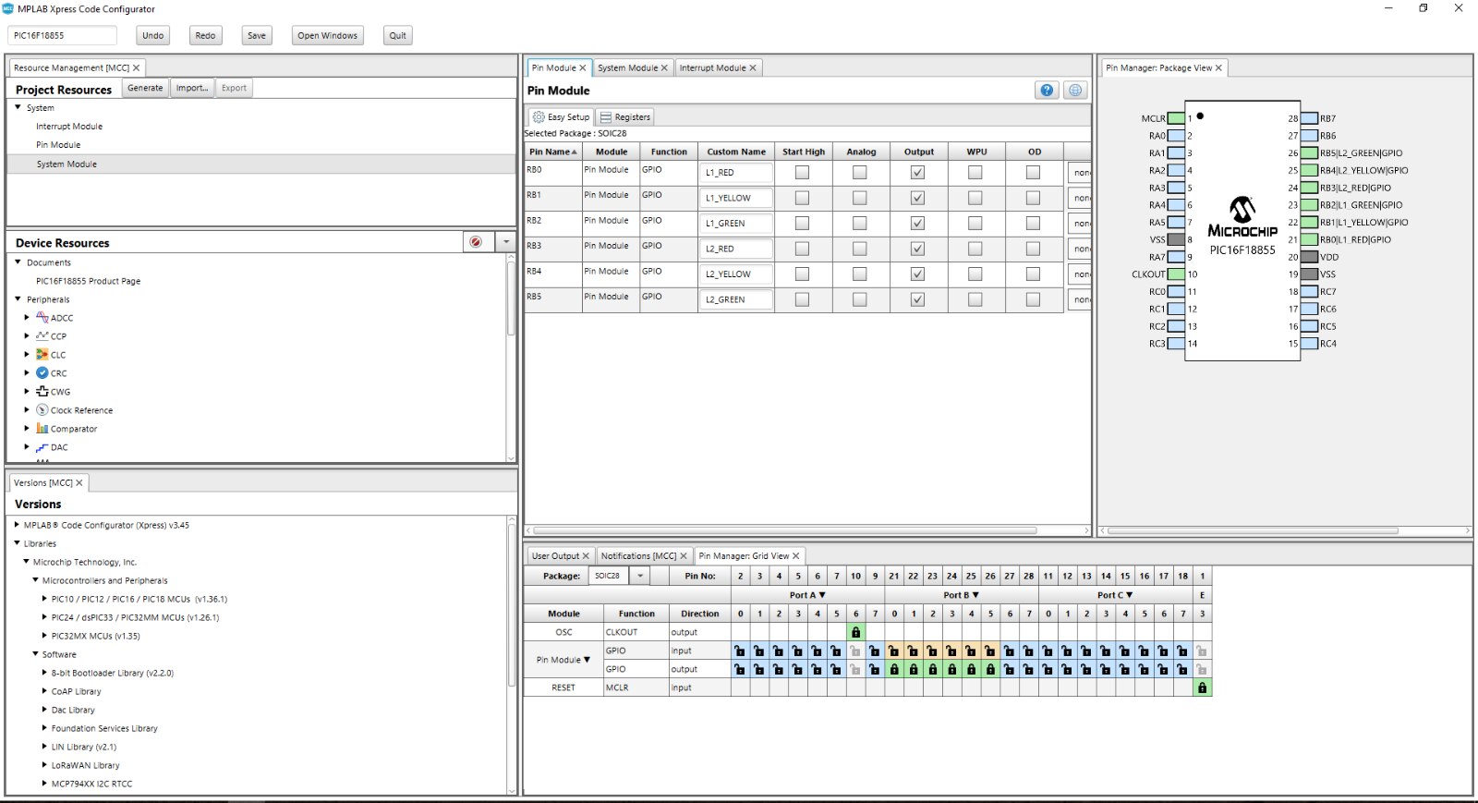Click the L1_YELLOW custom name field

(x=736, y=199)
